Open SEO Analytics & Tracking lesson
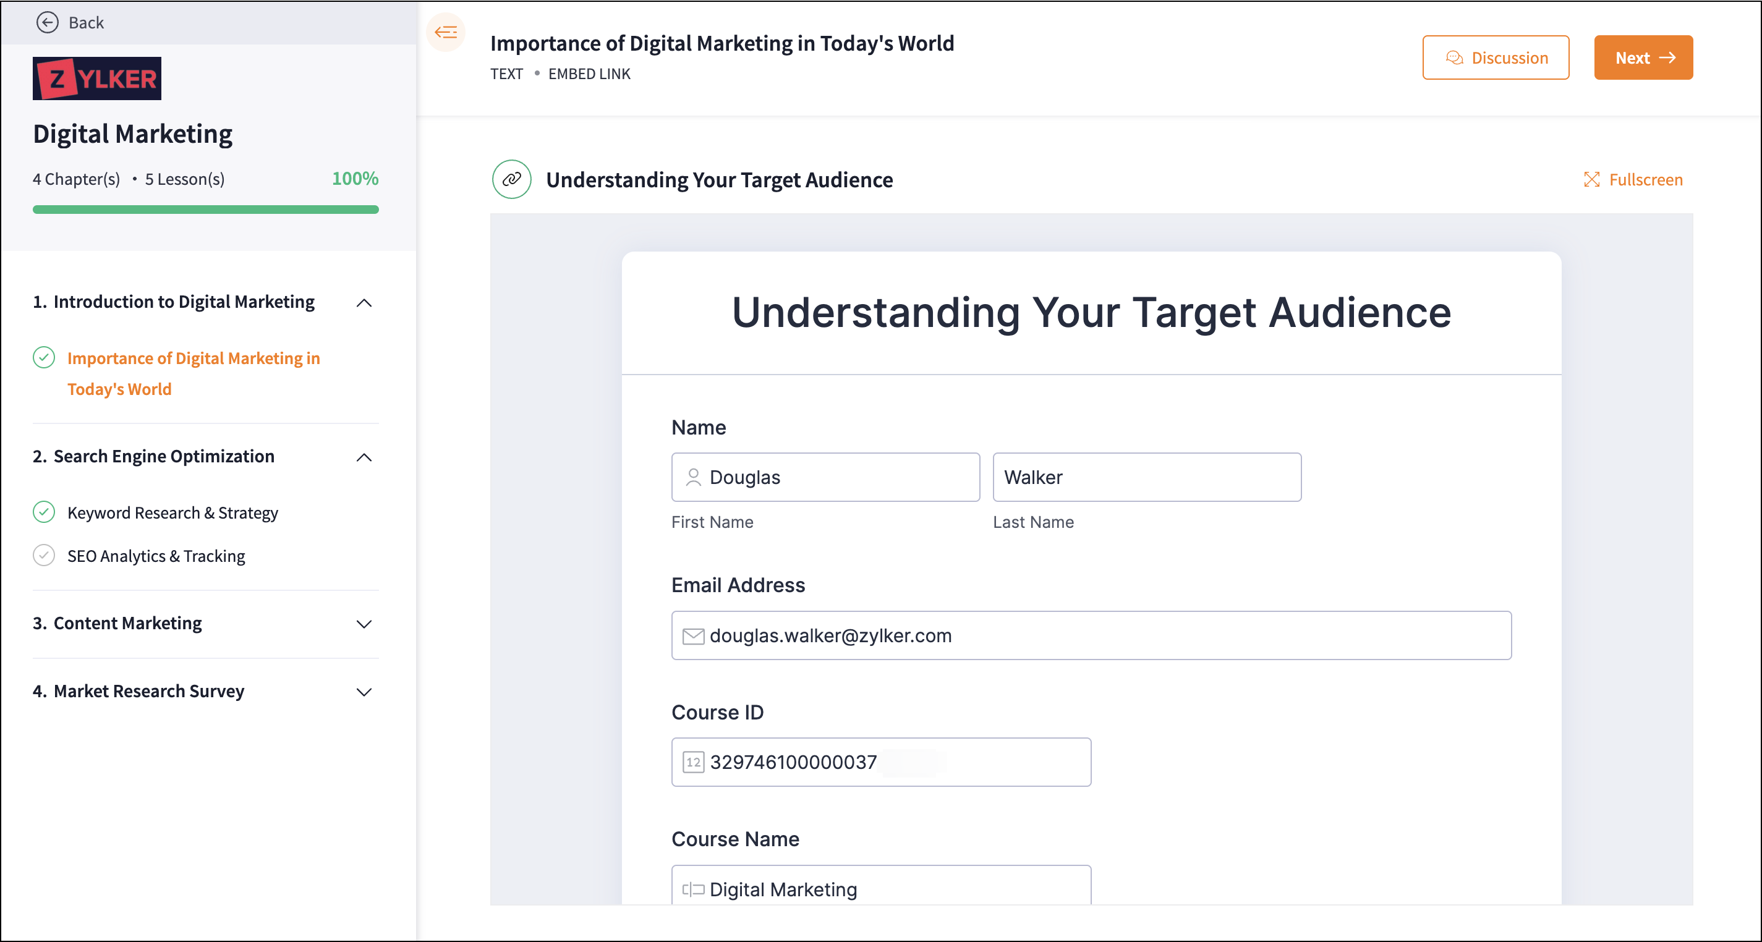This screenshot has width=1762, height=942. (156, 556)
